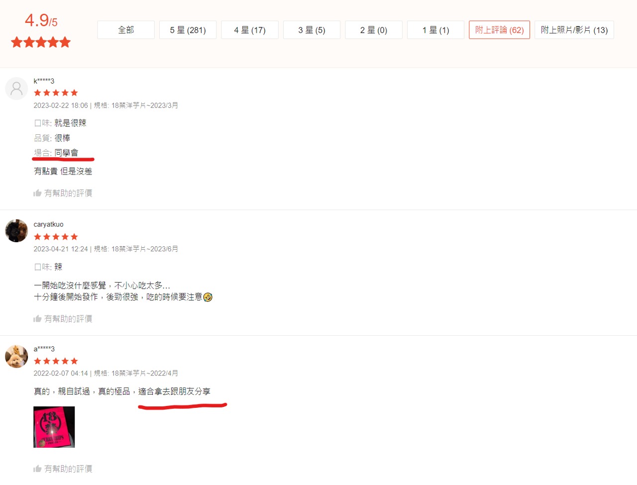Open caryatkuo's profile avatar

[x=16, y=231]
